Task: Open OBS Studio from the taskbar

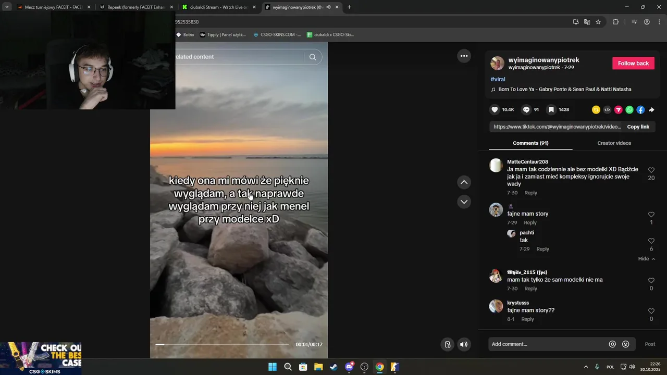Action: pos(364,367)
